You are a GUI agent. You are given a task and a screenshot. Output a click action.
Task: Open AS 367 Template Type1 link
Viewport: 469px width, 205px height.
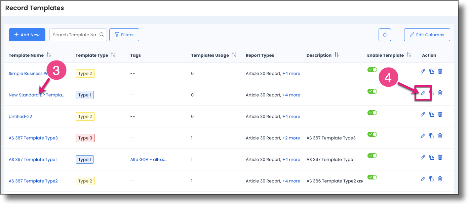[x=33, y=159]
